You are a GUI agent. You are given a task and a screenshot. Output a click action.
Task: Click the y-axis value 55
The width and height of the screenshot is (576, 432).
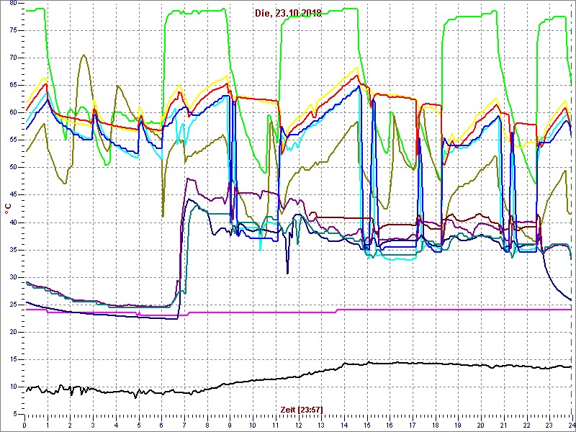tap(13, 140)
